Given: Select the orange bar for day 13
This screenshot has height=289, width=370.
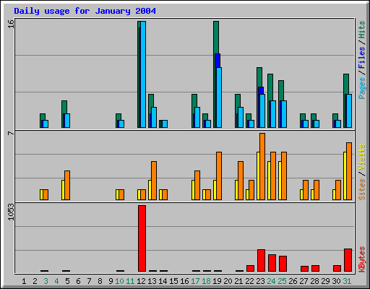Looking at the screenshot, I should (154, 181).
